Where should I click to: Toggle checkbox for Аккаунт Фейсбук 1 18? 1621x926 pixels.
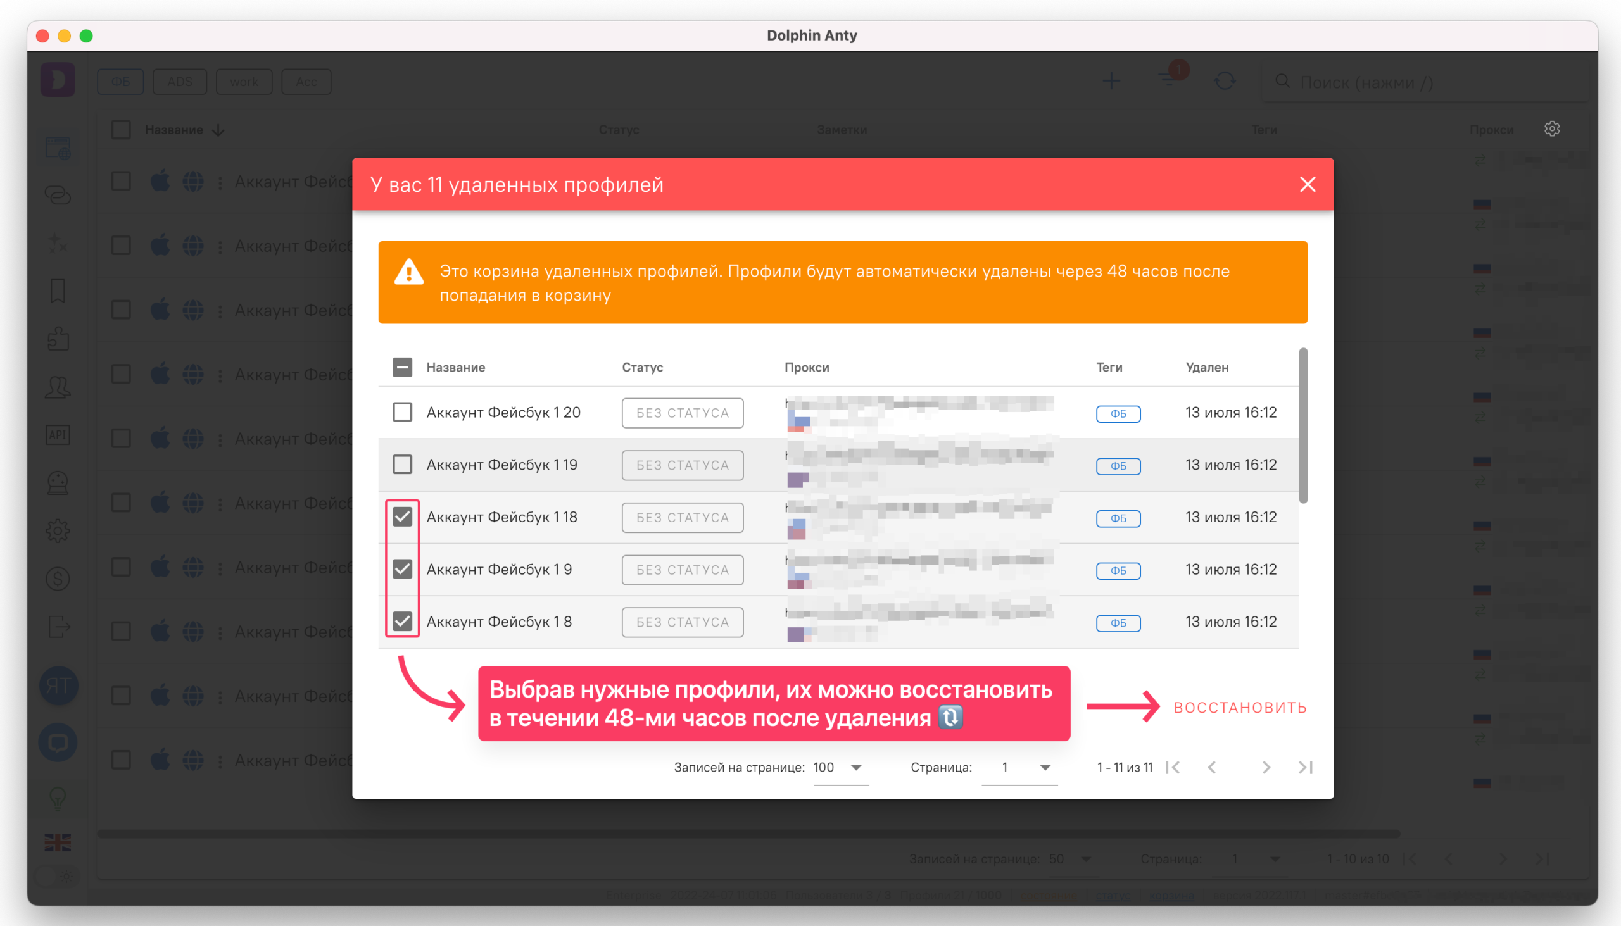click(403, 516)
